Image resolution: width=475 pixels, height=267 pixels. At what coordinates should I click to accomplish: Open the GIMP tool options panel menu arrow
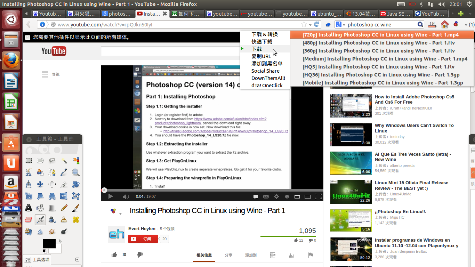[77, 259]
